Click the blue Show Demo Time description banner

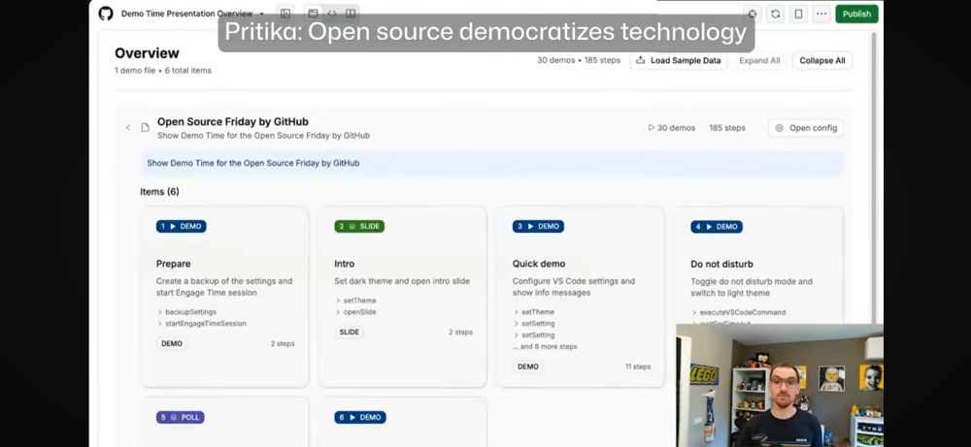coord(491,163)
